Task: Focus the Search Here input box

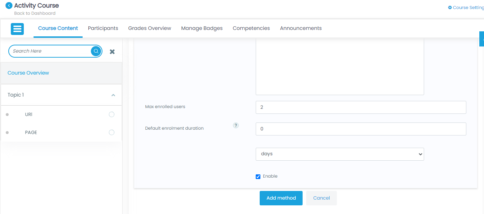Action: [50, 51]
